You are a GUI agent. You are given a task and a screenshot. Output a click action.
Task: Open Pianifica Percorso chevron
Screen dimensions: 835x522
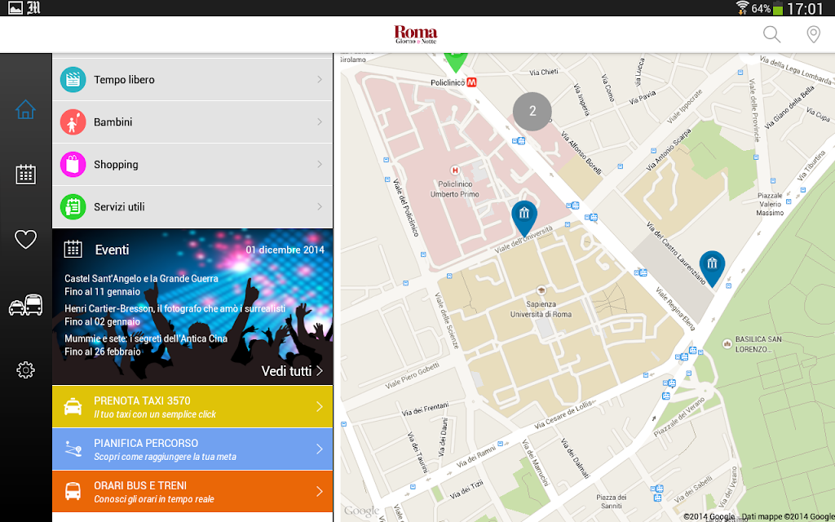click(x=320, y=449)
